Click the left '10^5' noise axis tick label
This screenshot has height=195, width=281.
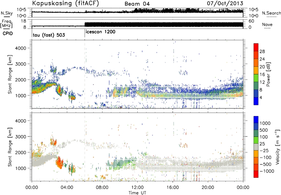tap(21, 10)
